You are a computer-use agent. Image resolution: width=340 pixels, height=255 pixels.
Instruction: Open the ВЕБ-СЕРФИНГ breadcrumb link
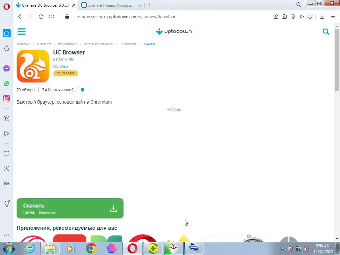click(x=68, y=44)
